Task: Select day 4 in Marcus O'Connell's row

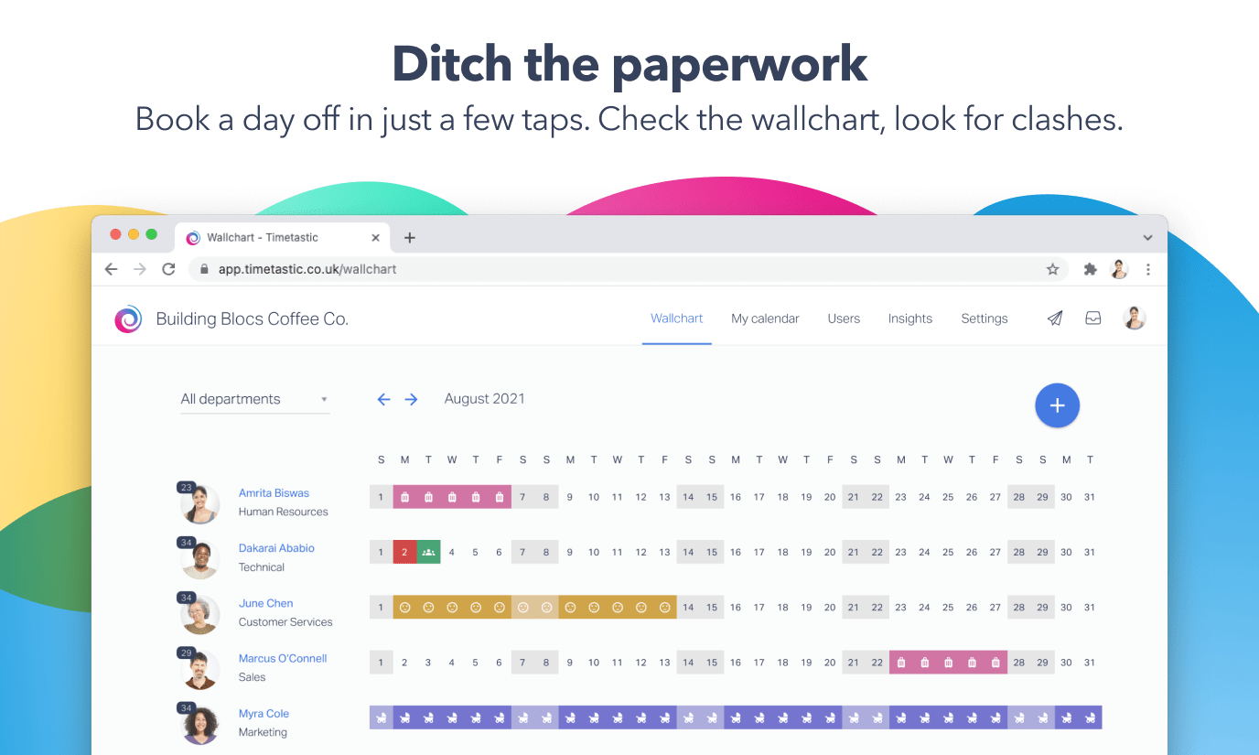Action: click(452, 663)
